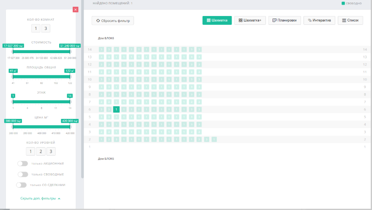Enable только СВОБОДНЫЕ switch
The width and height of the screenshot is (372, 210).
pyautogui.click(x=23, y=174)
